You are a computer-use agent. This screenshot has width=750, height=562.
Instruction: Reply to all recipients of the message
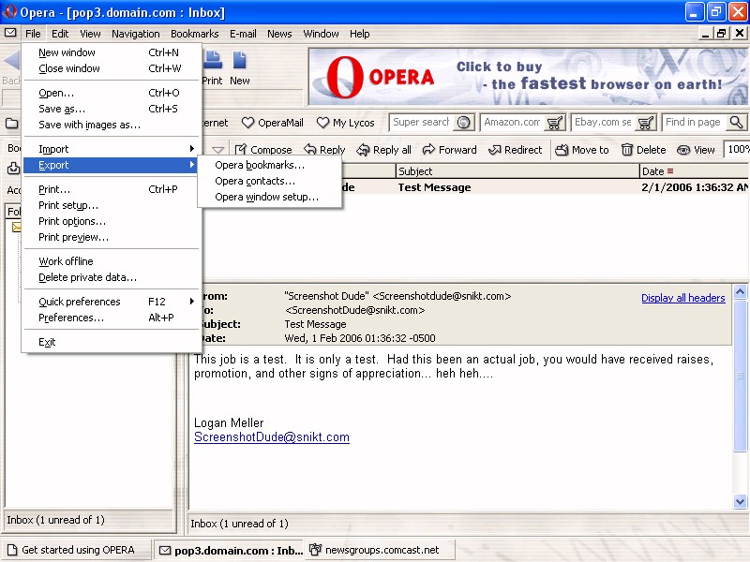(383, 150)
